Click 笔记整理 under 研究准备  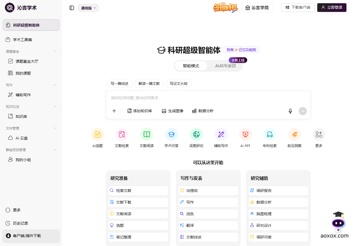138,237
